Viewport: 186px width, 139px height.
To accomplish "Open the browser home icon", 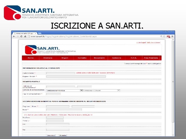I will [x=25, y=36].
